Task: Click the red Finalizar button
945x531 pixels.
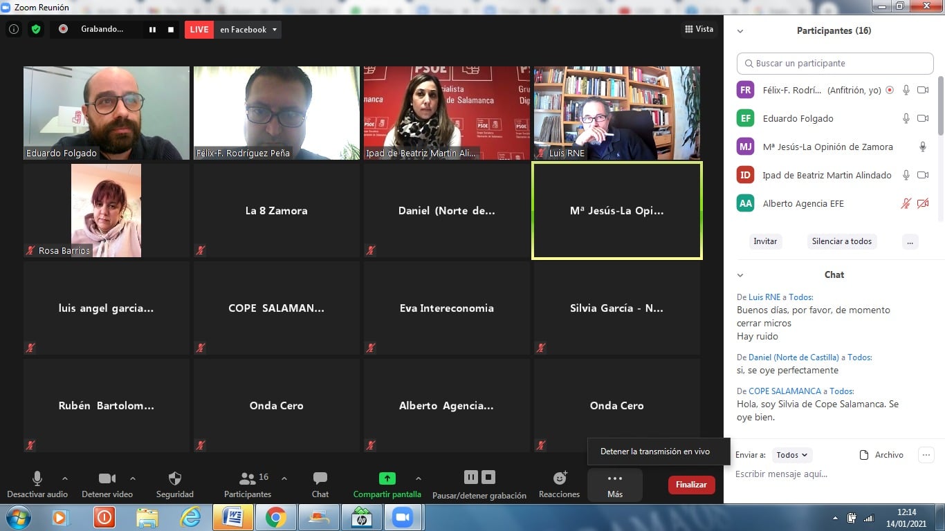Action: pos(691,485)
